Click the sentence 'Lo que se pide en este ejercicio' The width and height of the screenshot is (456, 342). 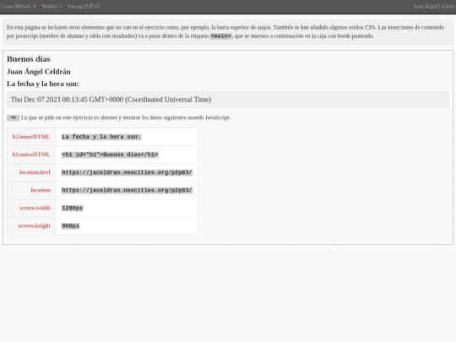[126, 117]
